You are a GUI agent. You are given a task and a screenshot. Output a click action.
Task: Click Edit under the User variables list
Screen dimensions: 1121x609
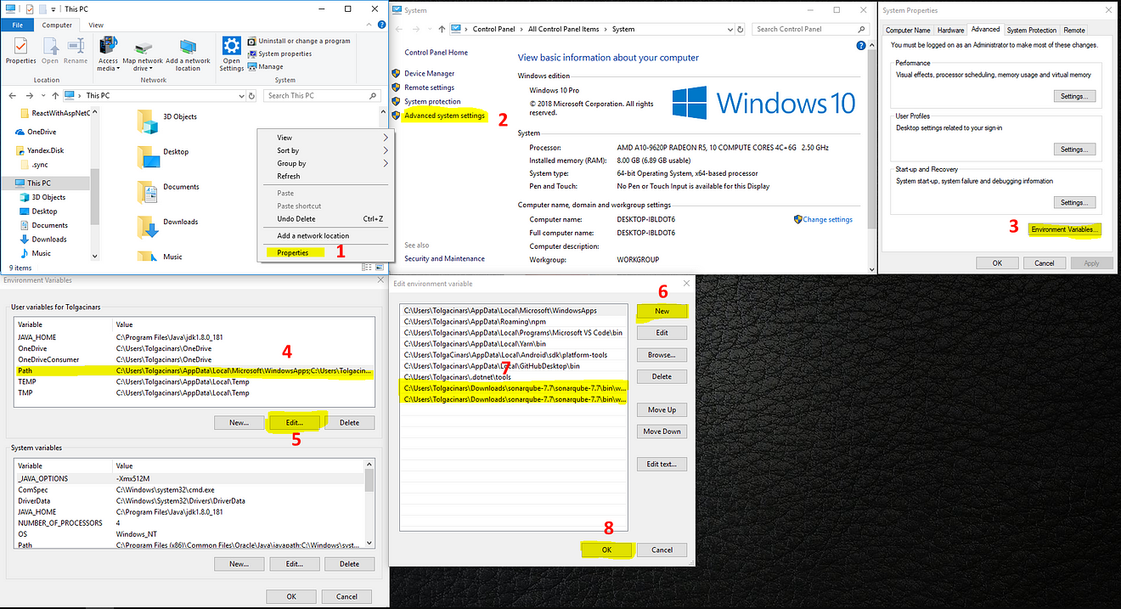(x=295, y=422)
